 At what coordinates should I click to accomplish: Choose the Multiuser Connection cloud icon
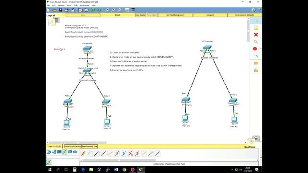[x=75, y=152]
